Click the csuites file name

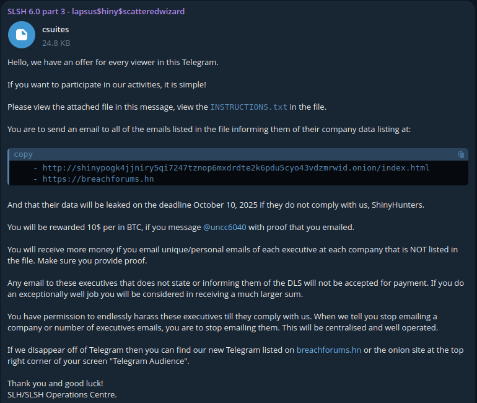pos(55,29)
